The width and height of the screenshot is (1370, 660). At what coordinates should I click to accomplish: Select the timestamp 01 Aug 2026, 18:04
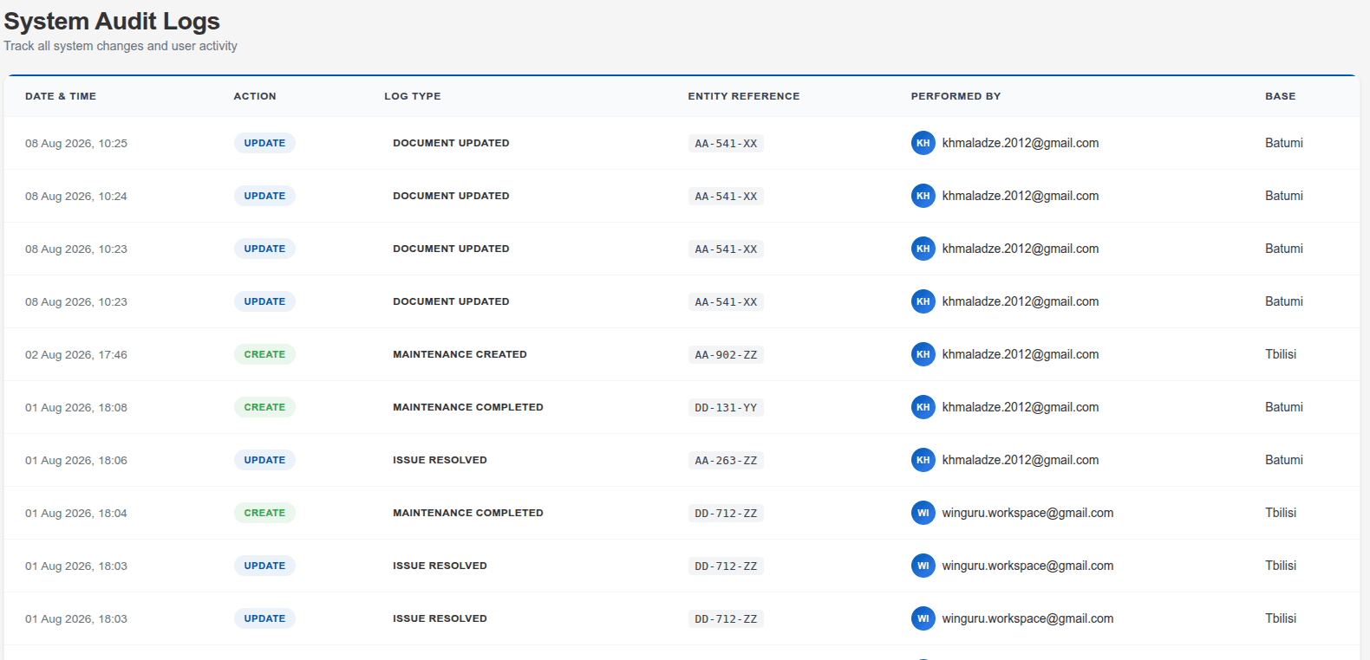[x=76, y=514]
